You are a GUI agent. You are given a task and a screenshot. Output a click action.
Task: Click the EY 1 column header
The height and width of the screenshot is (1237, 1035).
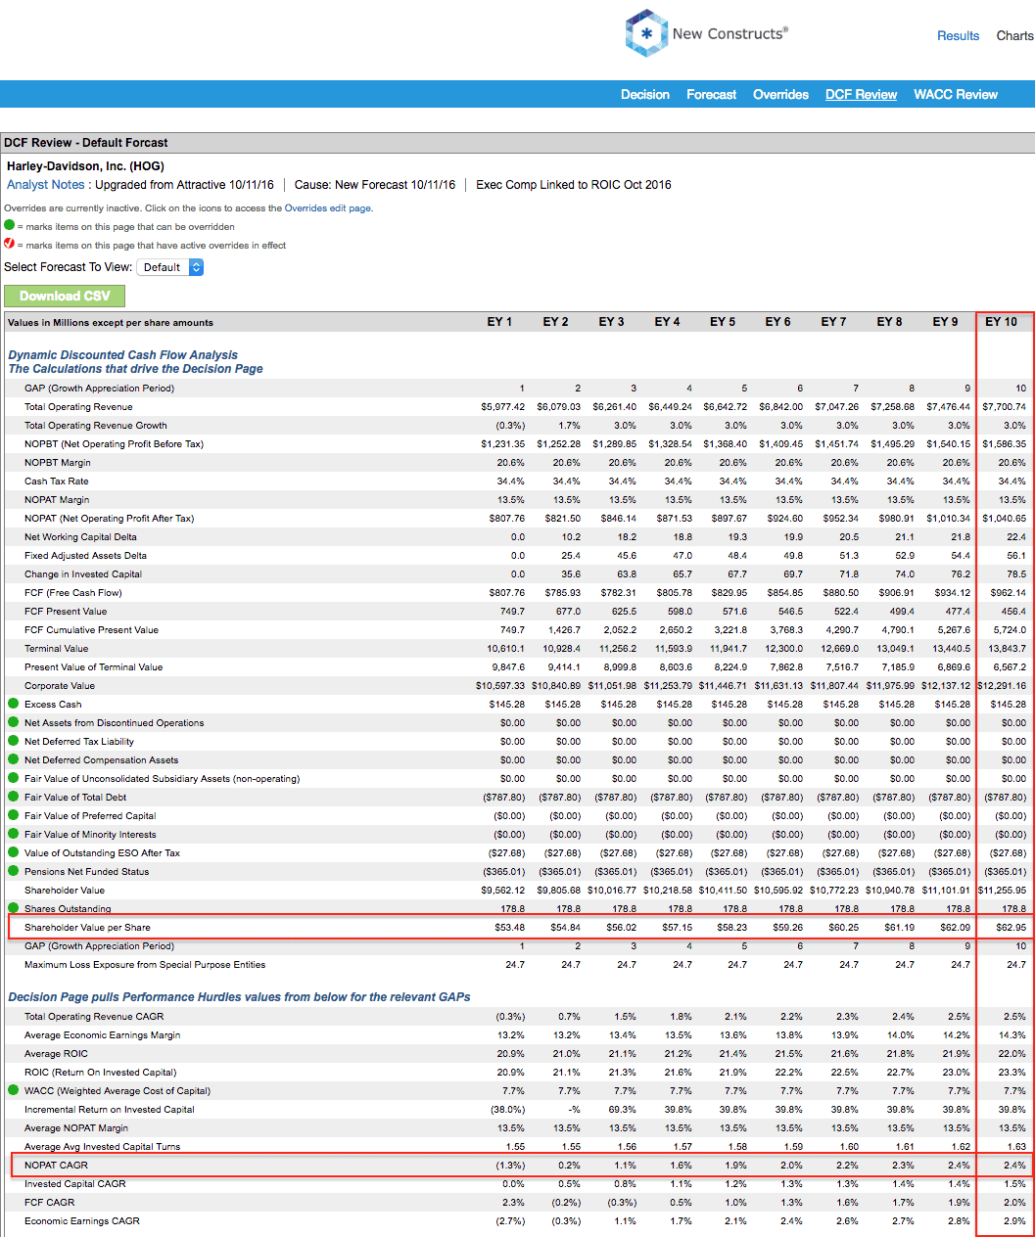pyautogui.click(x=499, y=322)
